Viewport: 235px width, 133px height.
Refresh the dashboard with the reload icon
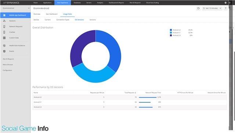(198, 8)
